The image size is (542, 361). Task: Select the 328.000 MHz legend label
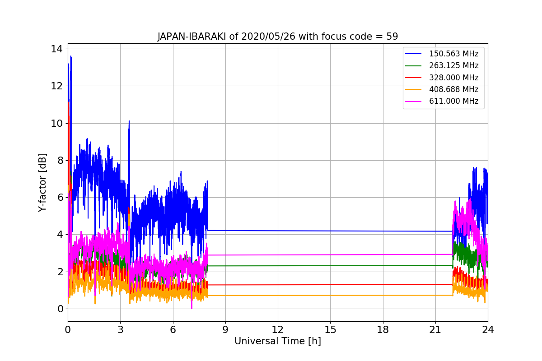pos(453,78)
